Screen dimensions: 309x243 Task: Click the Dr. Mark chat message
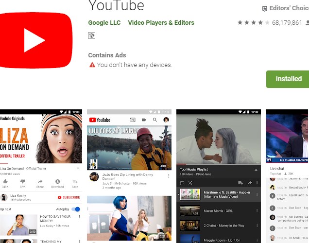[289, 238]
